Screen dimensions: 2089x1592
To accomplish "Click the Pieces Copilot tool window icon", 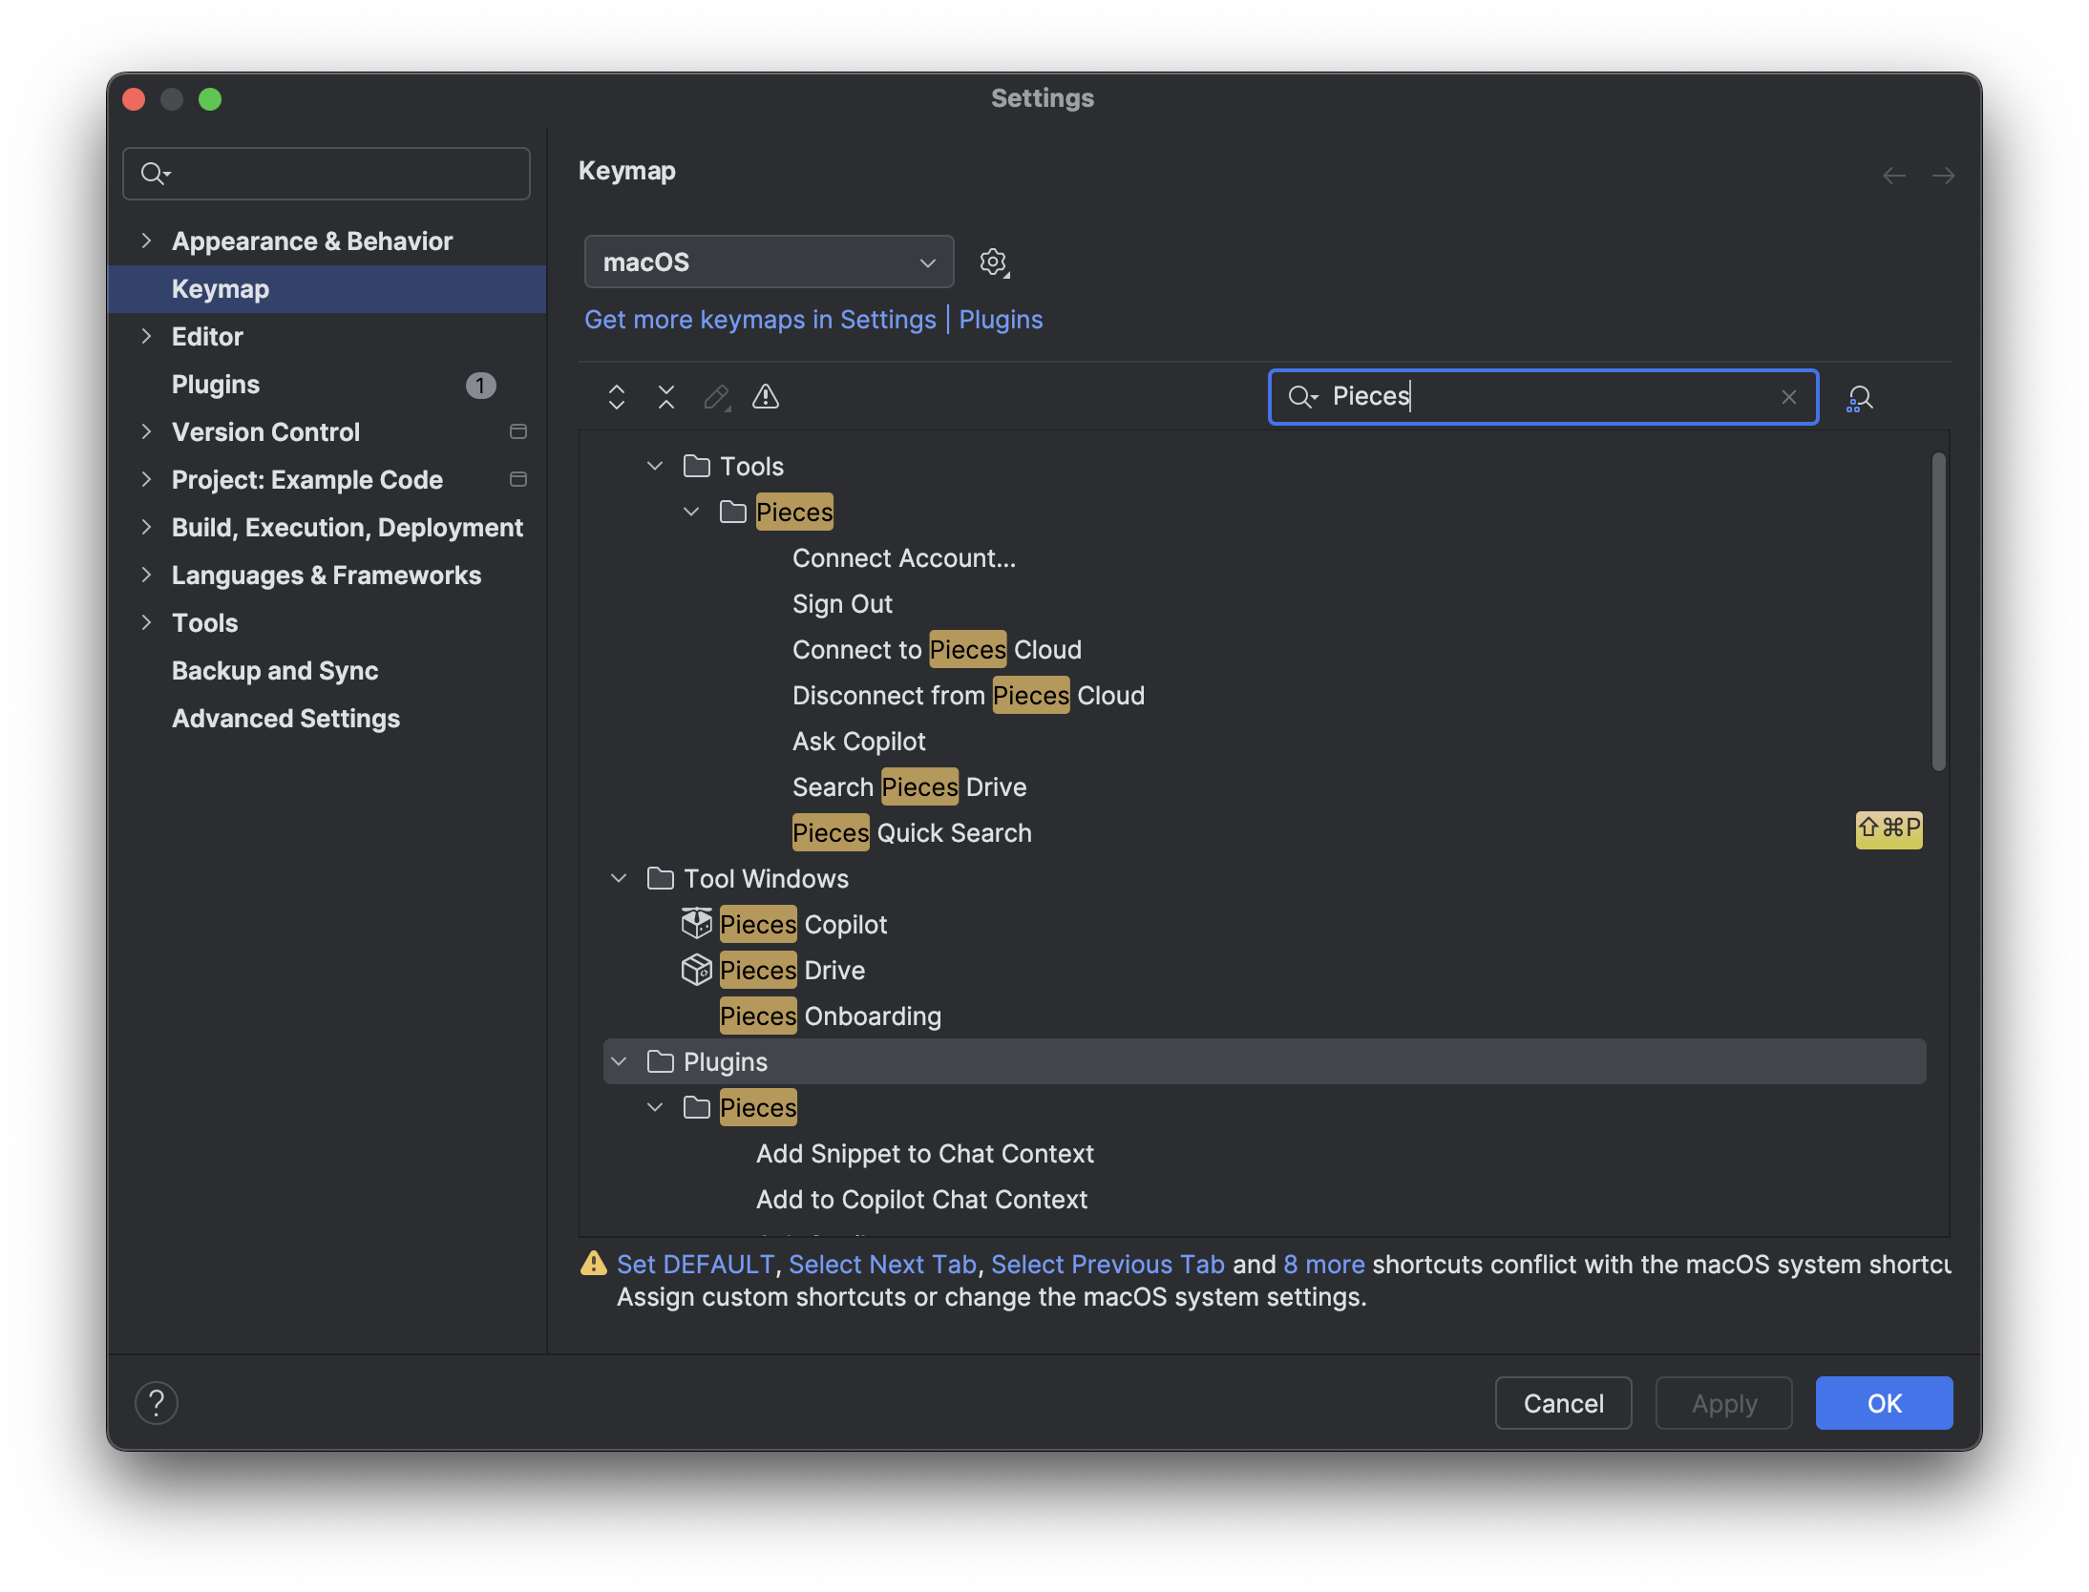I will tap(697, 924).
